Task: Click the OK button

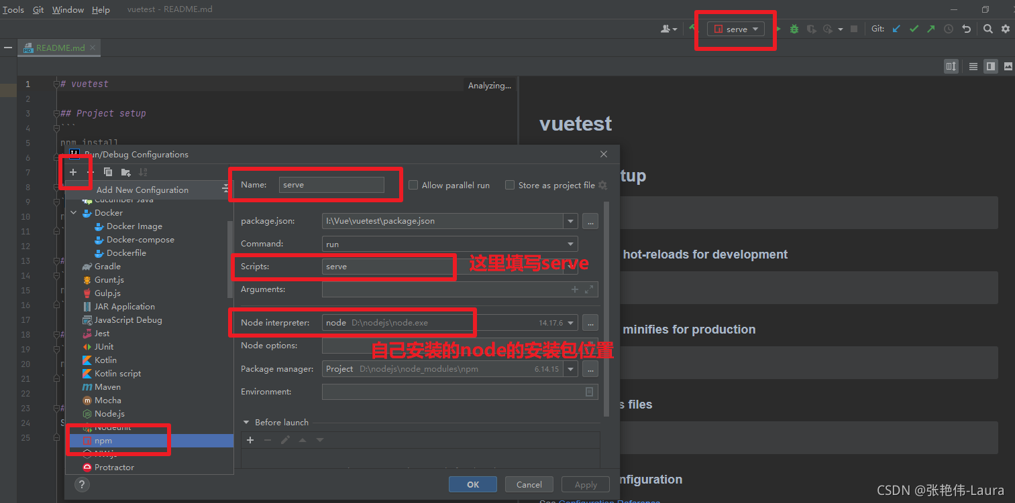Action: click(x=473, y=484)
